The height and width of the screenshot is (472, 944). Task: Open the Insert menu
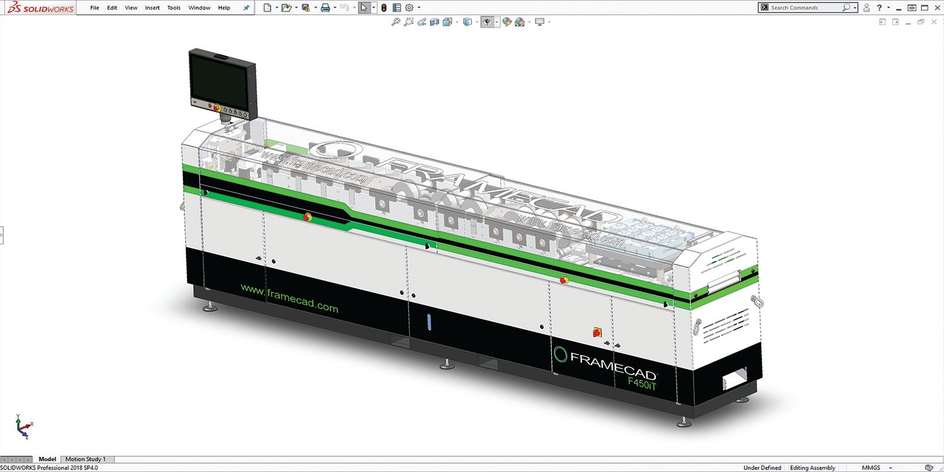(152, 8)
